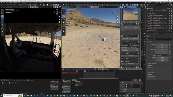
Task: Open the Object Mode dropdown
Action: pyautogui.click(x=70, y=5)
